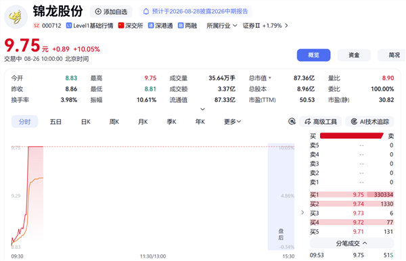
Task: Expand the 所属行业 dropdown
Action: pyautogui.click(x=222, y=26)
